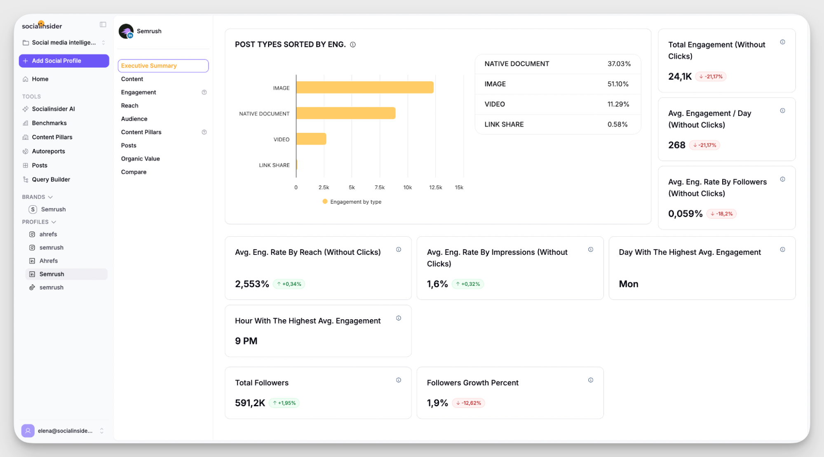Click info icon on Hour With Highest Engagement card
The height and width of the screenshot is (457, 824).
point(399,318)
